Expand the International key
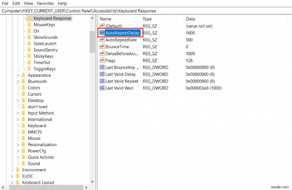The width and height of the screenshot is (292, 190). [18, 119]
